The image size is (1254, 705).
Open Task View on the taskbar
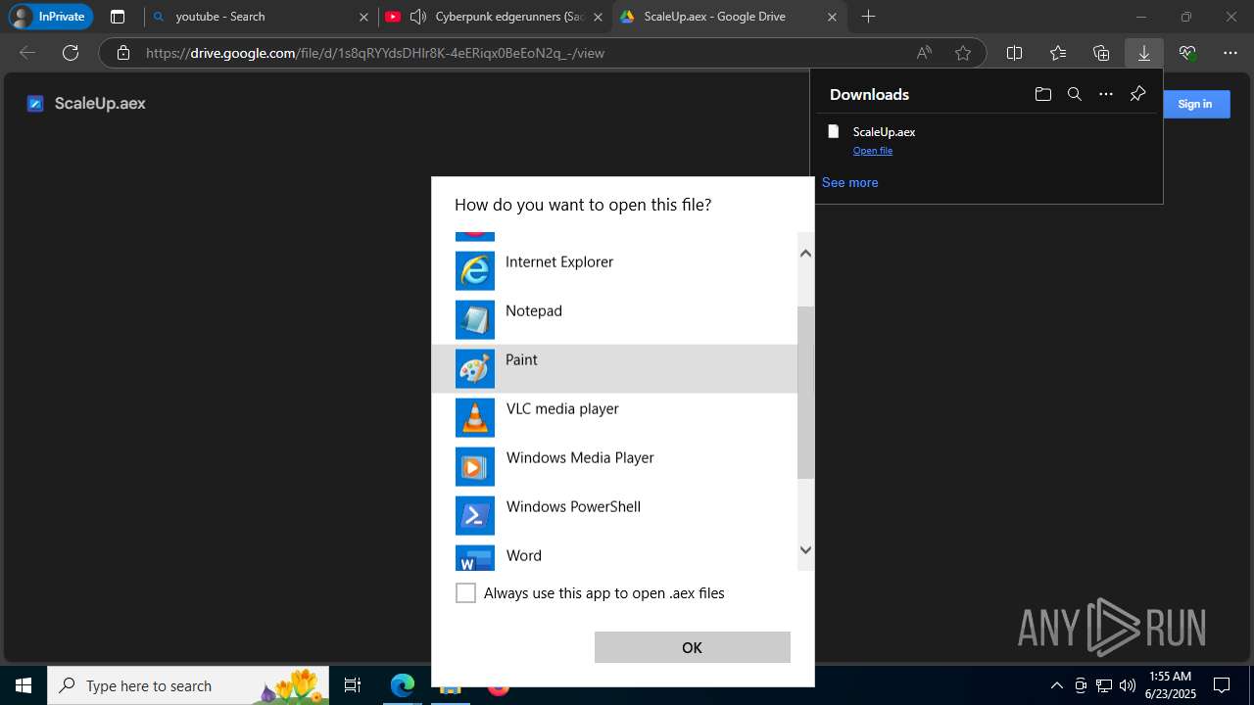pyautogui.click(x=353, y=685)
